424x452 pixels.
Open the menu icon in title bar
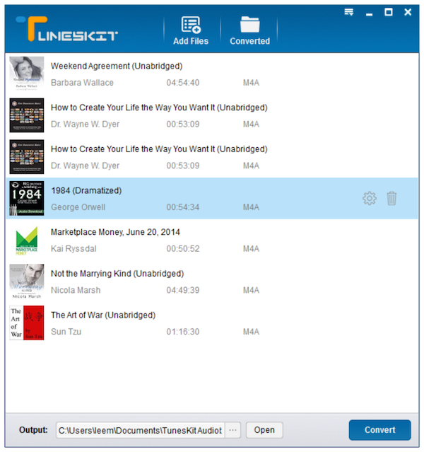click(349, 12)
